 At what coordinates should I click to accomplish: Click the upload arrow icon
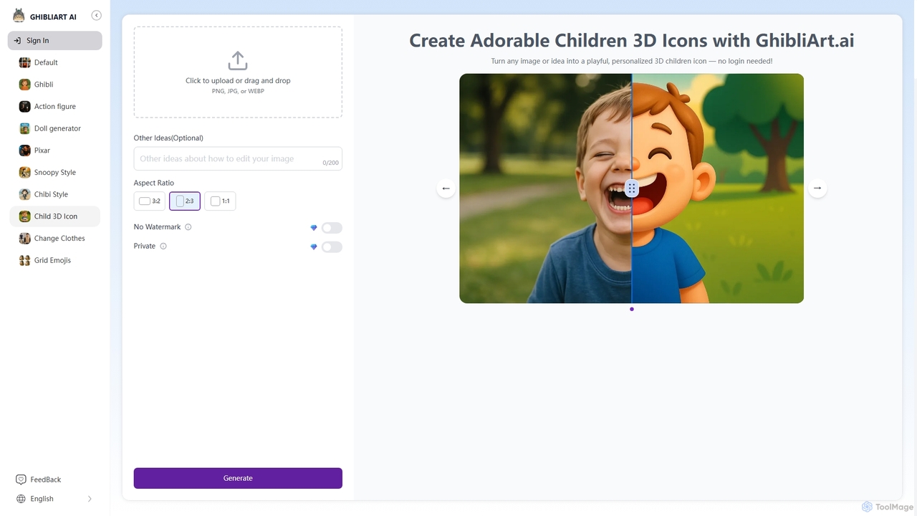[238, 61]
